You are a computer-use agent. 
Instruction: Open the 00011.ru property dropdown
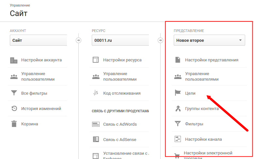pos(120,40)
